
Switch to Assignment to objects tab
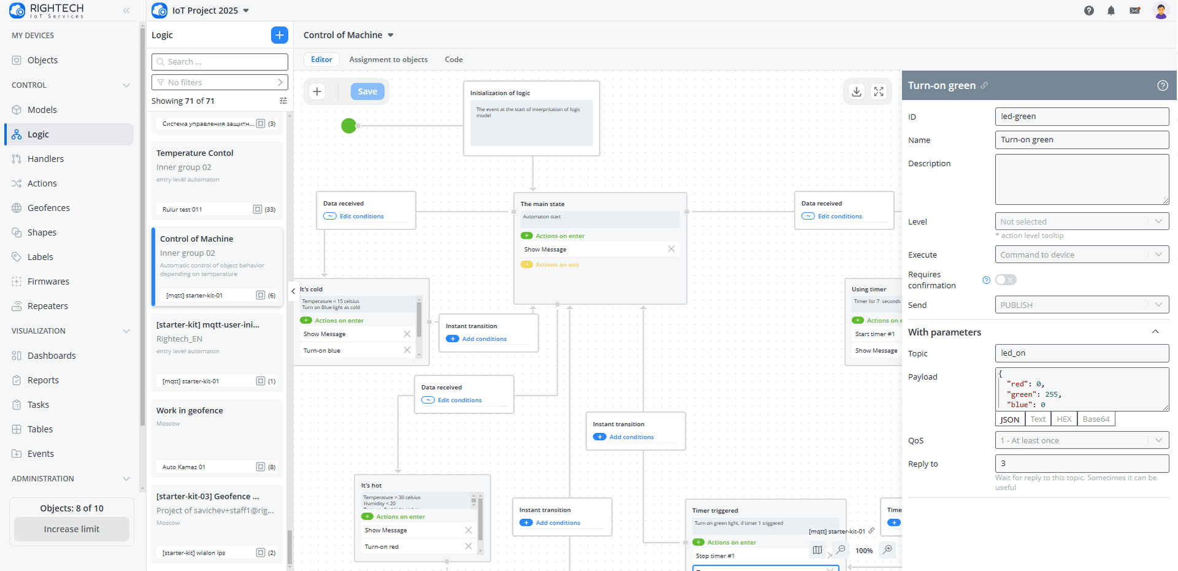(x=388, y=59)
